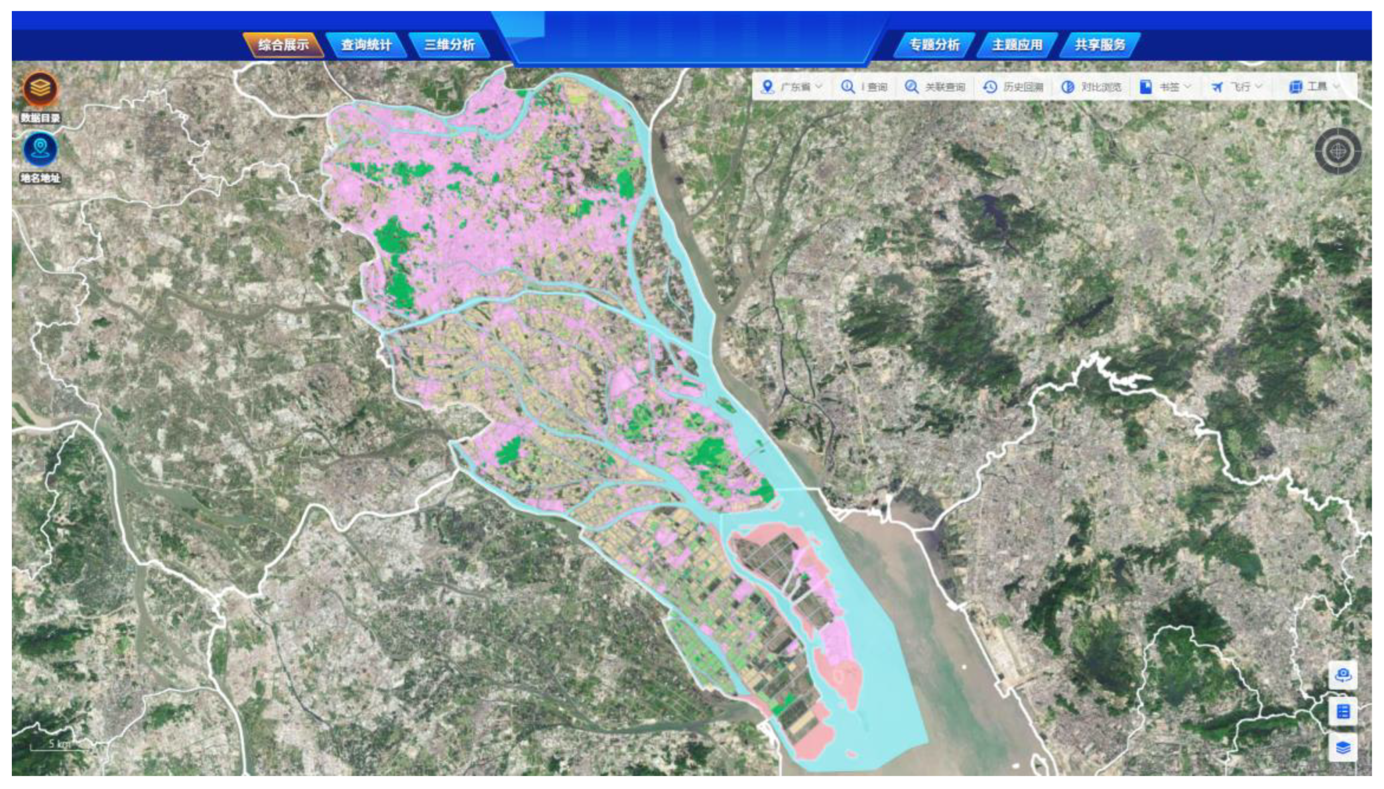Select the i查询 identify query tool
The height and width of the screenshot is (789, 1384).
point(864,87)
